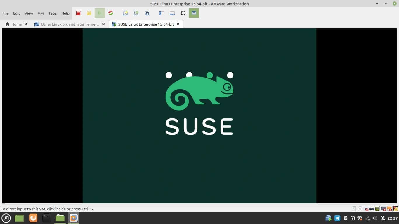This screenshot has height=224, width=399.
Task: Take a snapshot of this virtual machine
Action: (125, 13)
